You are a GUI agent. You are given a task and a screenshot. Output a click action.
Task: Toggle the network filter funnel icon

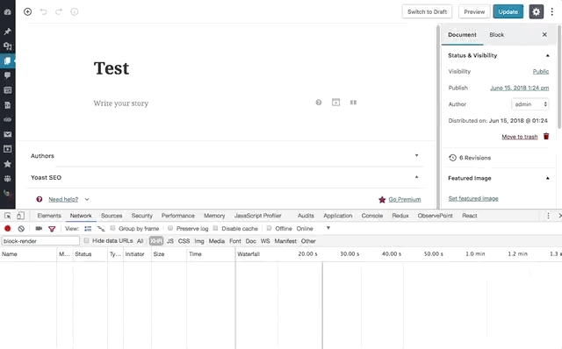(x=52, y=229)
